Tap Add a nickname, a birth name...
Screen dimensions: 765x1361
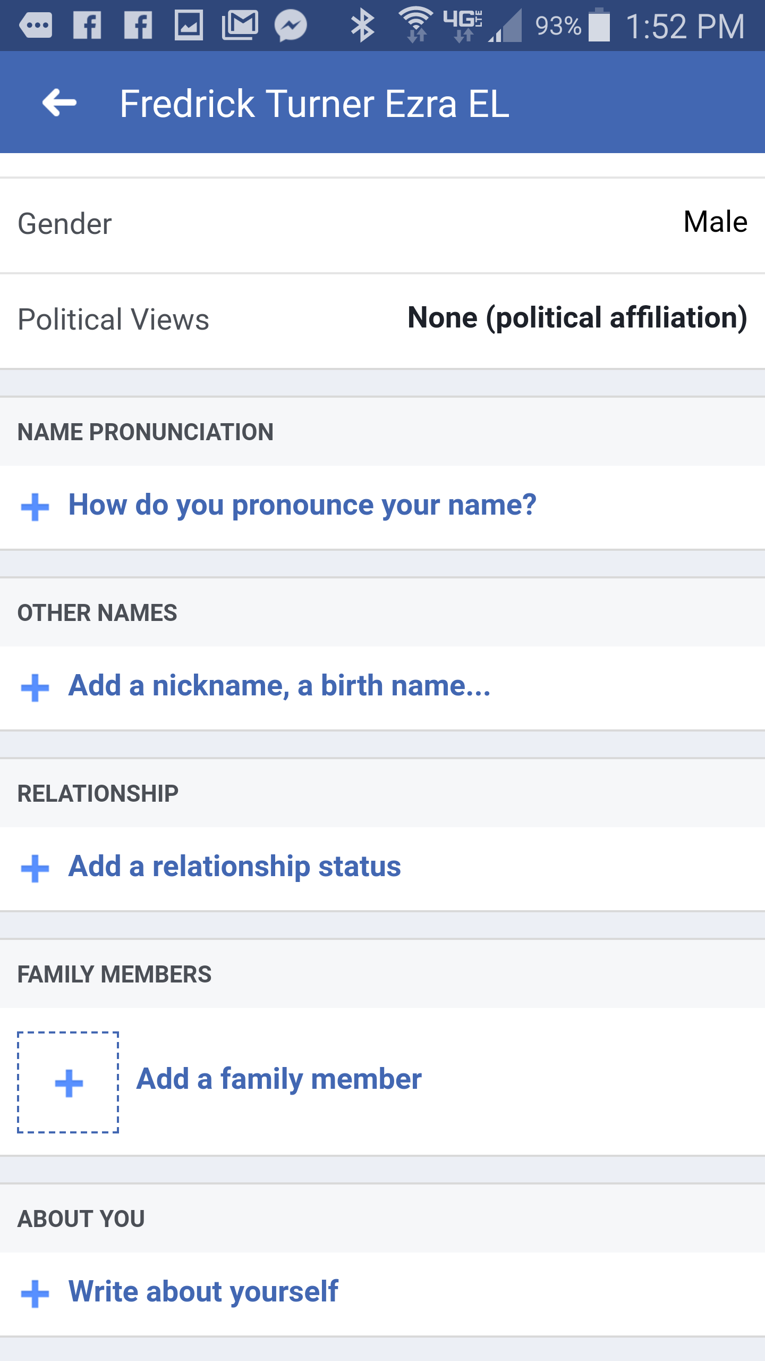click(279, 685)
